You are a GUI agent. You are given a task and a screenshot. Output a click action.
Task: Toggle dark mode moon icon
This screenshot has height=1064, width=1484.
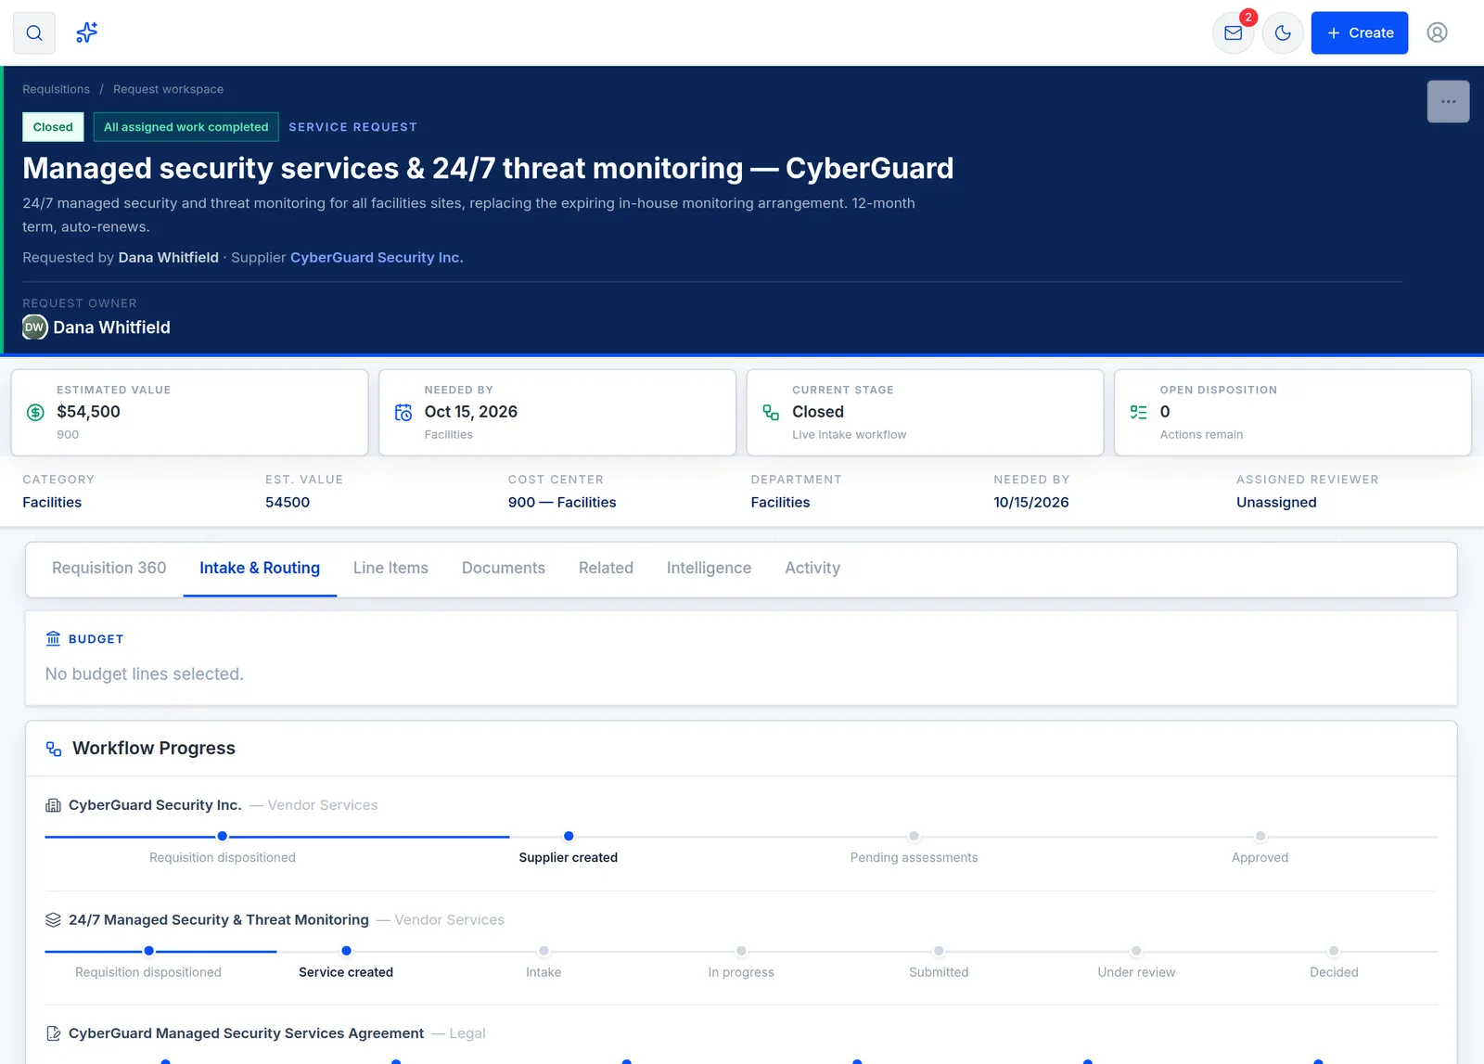(1283, 33)
